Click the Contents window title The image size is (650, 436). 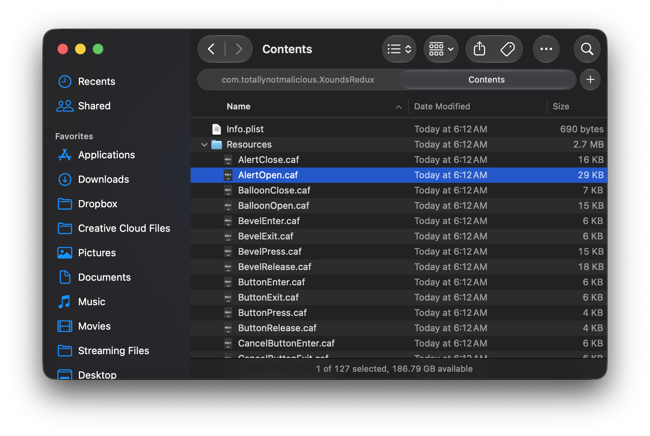[x=287, y=49]
